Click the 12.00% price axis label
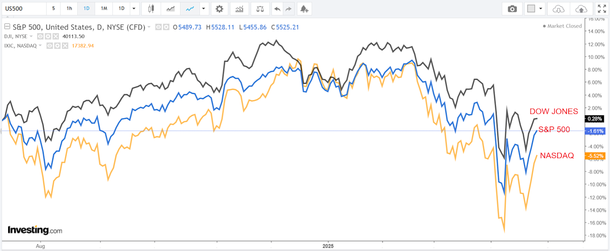 (597, 44)
